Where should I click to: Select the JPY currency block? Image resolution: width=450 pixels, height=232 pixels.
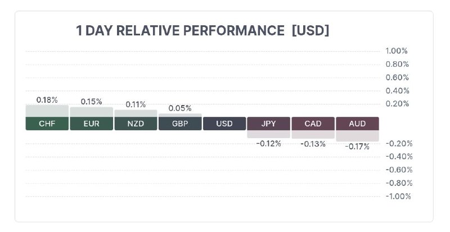coord(269,124)
